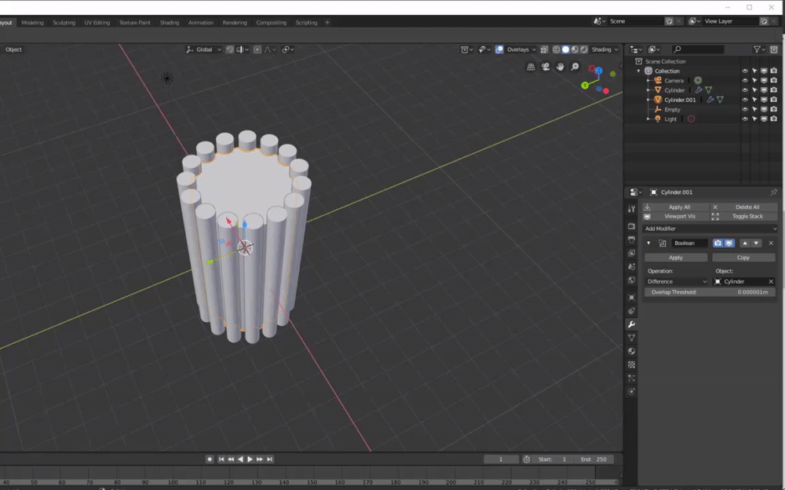
Task: Click the zoom magnifier icon in viewport
Action: click(575, 68)
